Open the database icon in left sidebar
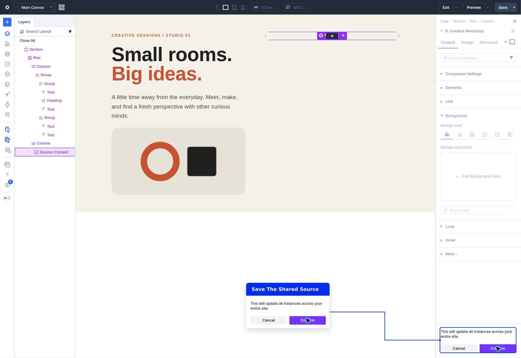The height and width of the screenshot is (358, 521). (x=7, y=54)
